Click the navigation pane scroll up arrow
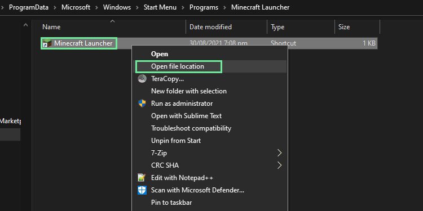This screenshot has width=423, height=211. (25, 25)
